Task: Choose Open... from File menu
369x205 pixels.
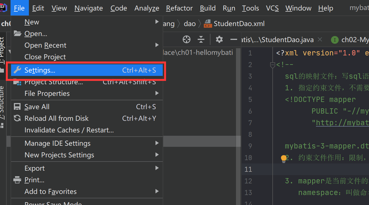Action: pyautogui.click(x=87, y=34)
